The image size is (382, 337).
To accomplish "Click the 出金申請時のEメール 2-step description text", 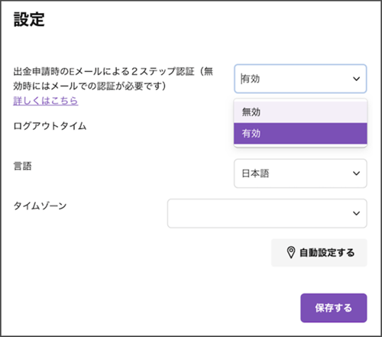I will 113,79.
